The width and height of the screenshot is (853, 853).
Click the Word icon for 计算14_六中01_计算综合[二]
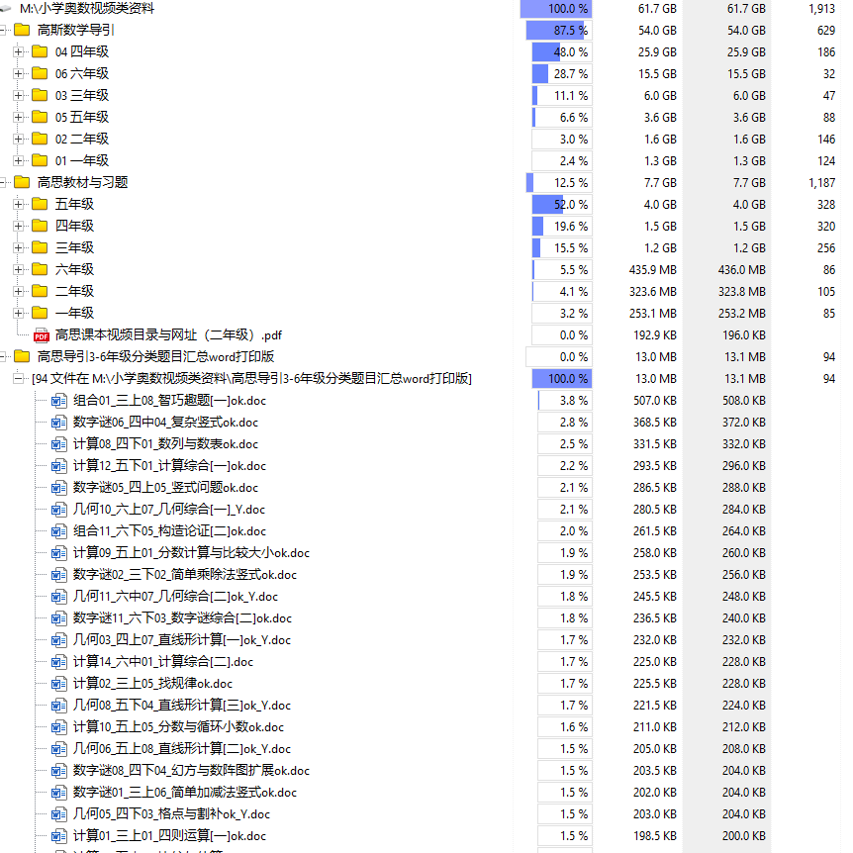point(59,662)
